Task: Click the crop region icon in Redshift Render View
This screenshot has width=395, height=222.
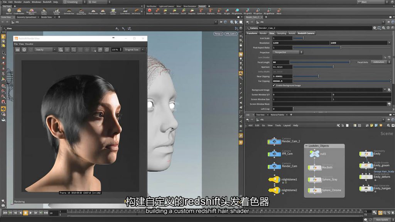Action: pyautogui.click(x=74, y=50)
